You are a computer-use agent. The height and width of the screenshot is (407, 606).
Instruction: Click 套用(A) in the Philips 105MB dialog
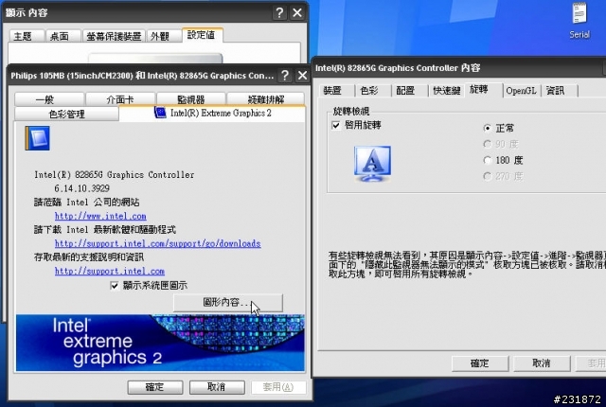(x=278, y=387)
